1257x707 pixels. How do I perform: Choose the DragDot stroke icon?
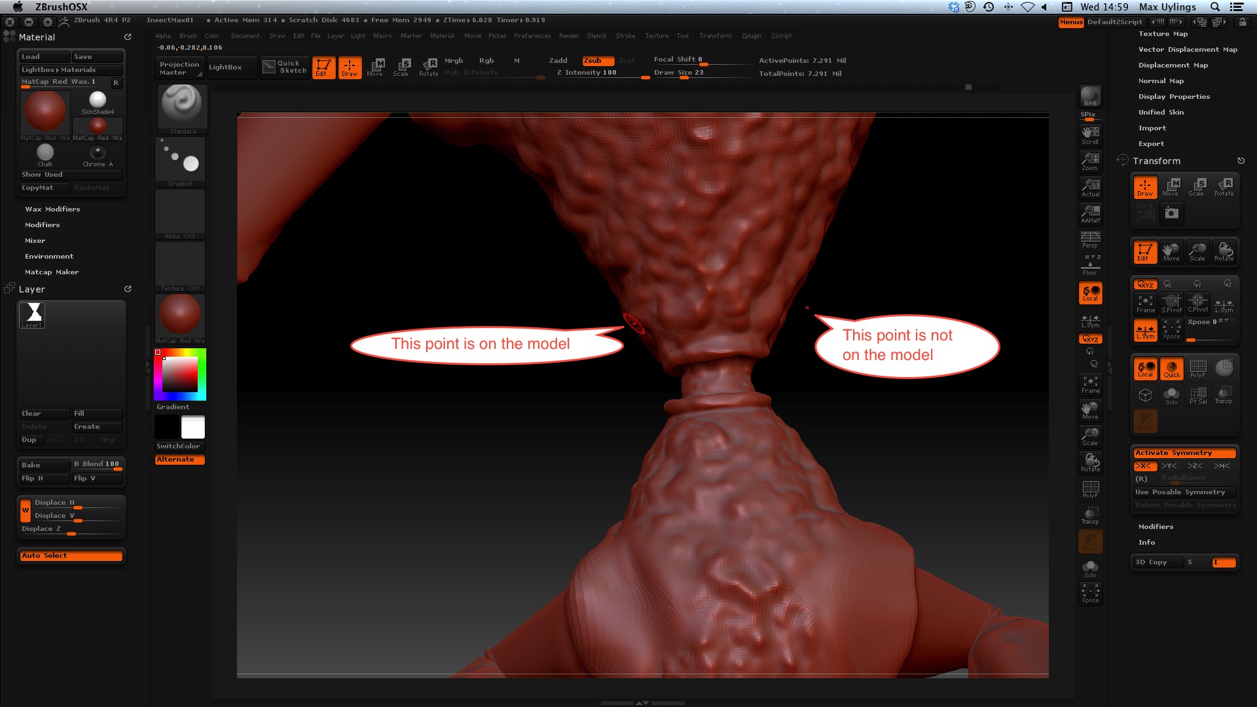click(x=180, y=161)
